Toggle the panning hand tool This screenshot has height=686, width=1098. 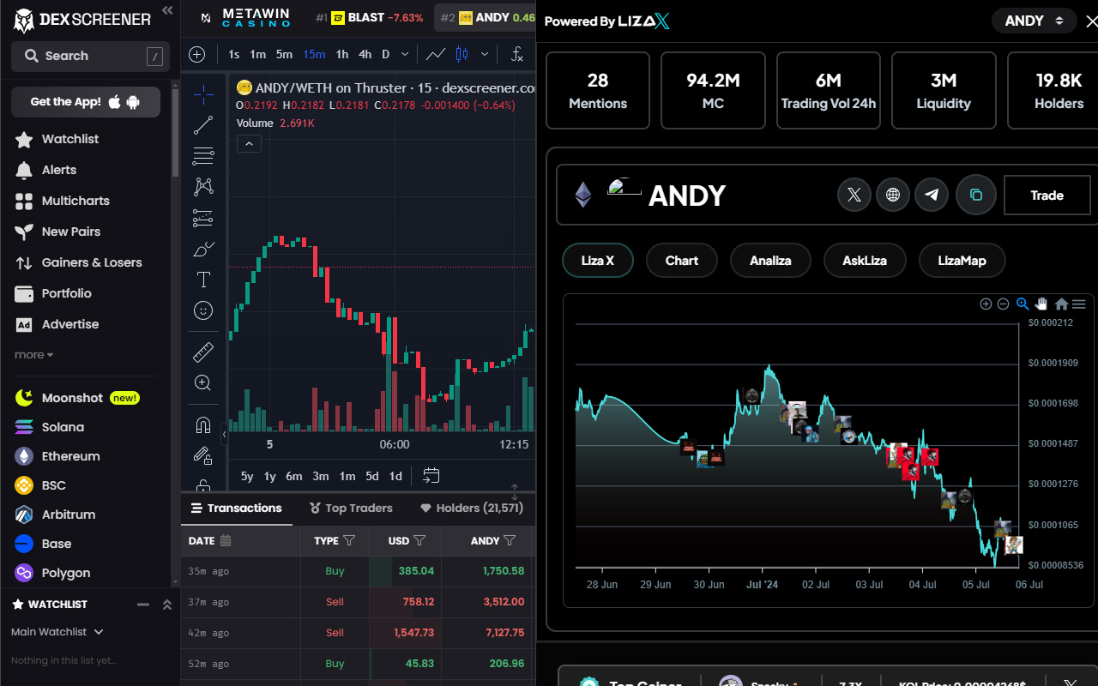pyautogui.click(x=1041, y=304)
